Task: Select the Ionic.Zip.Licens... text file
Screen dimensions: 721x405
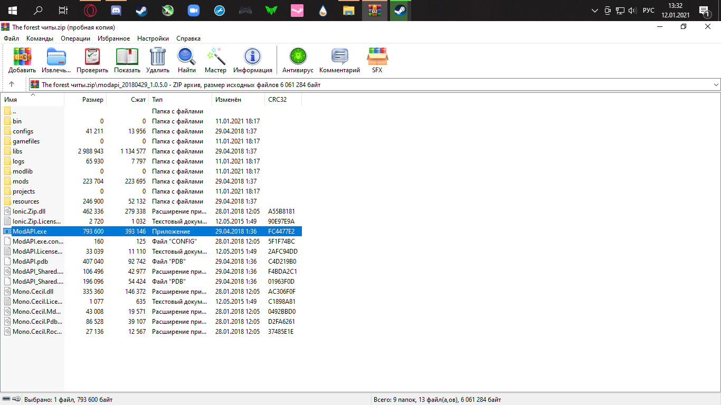Action: pos(32,221)
